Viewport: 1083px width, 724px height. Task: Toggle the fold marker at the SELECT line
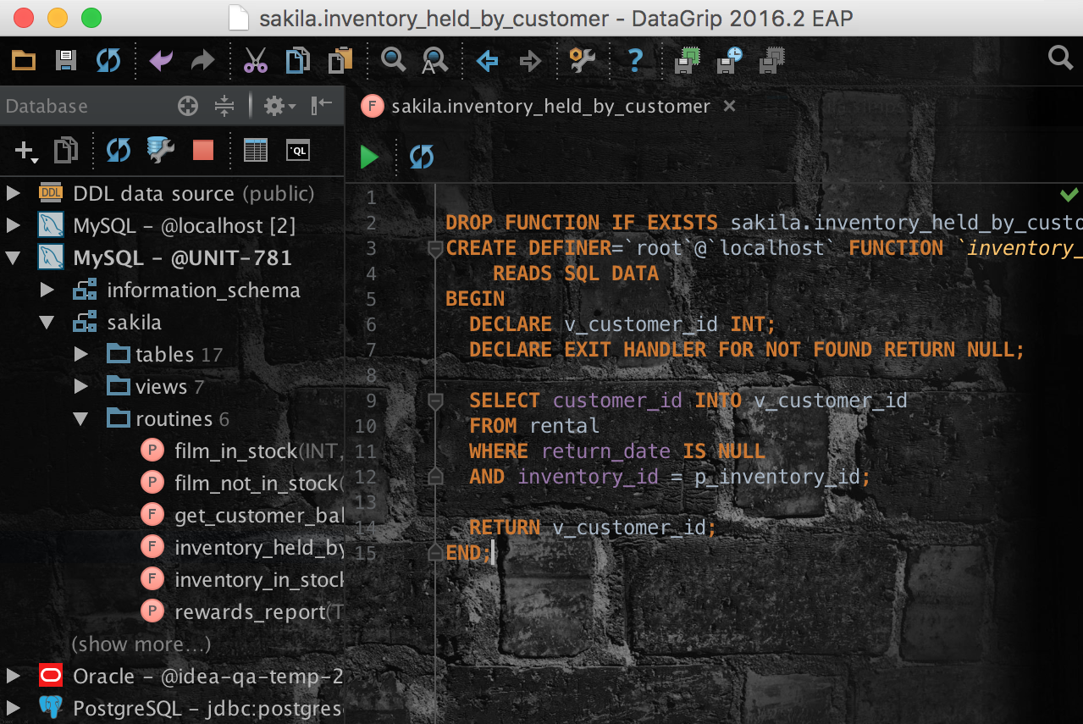tap(435, 401)
